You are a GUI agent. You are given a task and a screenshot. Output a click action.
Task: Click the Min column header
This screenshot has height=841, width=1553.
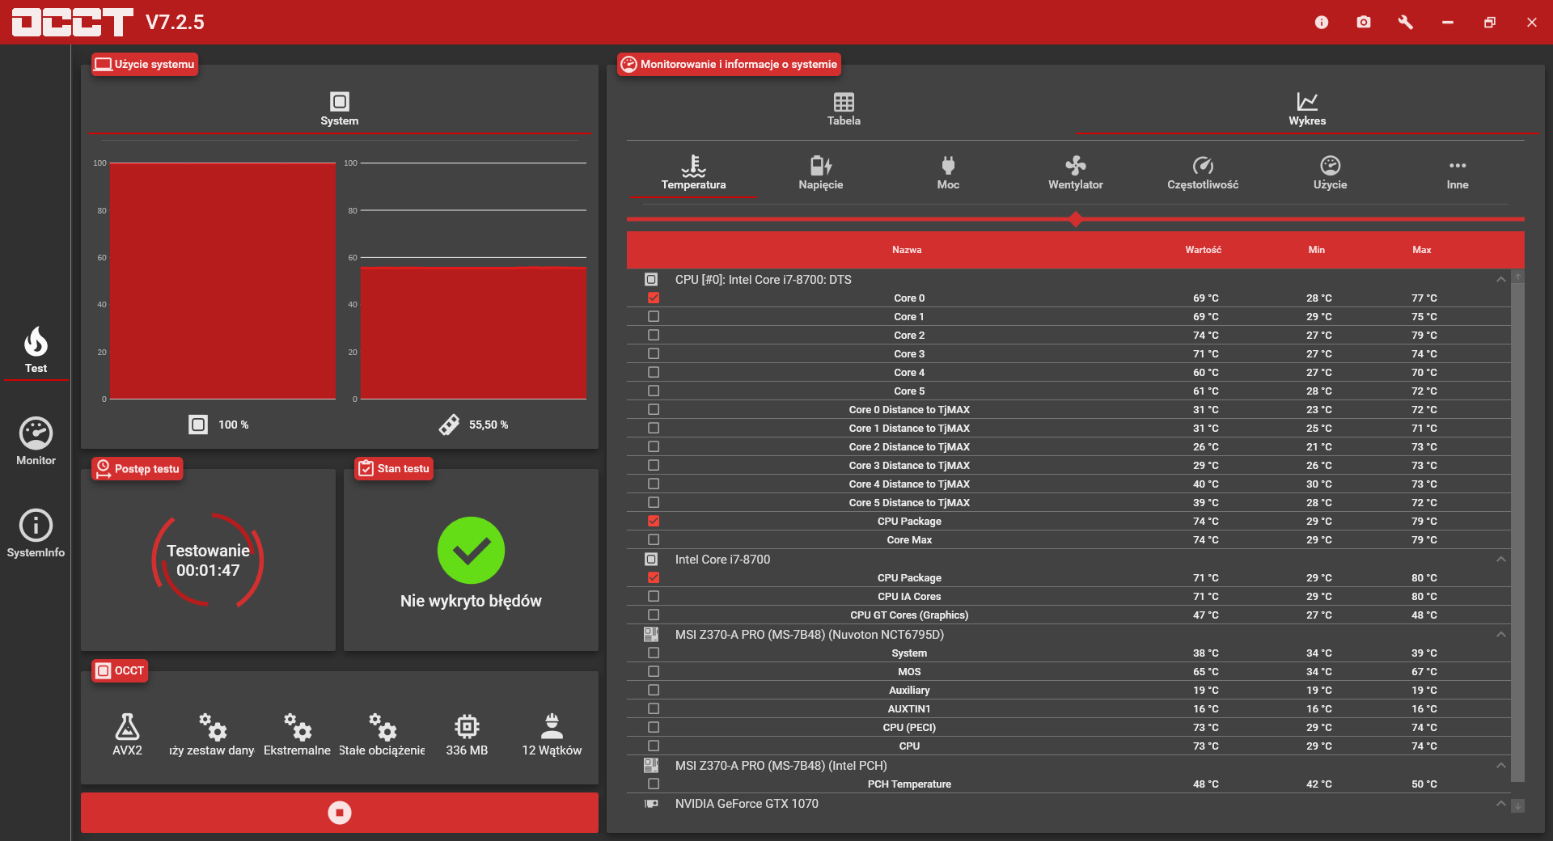pyautogui.click(x=1317, y=250)
